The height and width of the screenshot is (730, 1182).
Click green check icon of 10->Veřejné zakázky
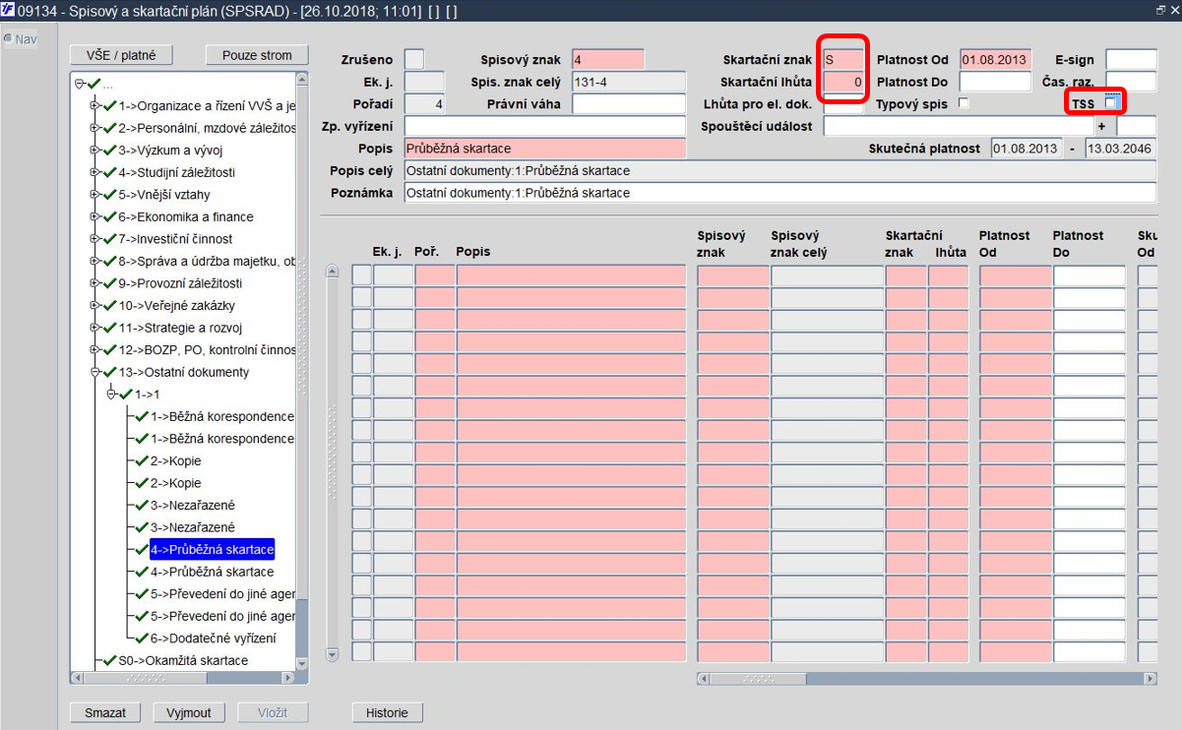[x=110, y=306]
